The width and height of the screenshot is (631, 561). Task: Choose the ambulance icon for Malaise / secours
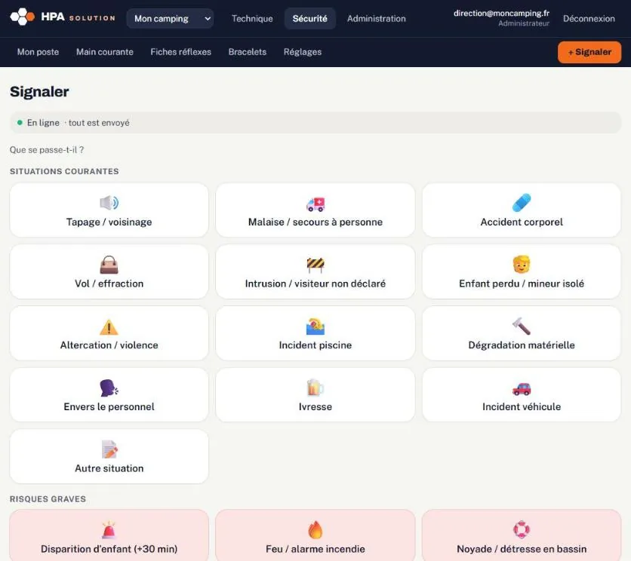(x=315, y=204)
